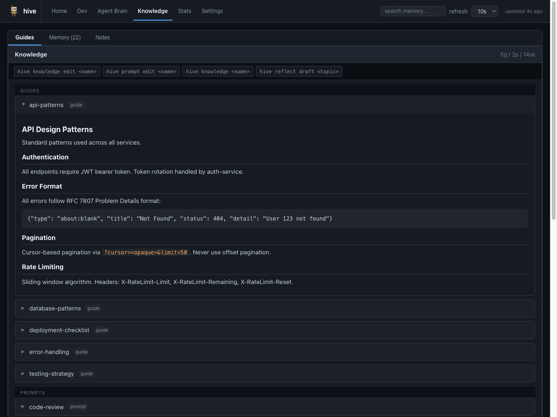Click the 'Knowledge' panel title
The height and width of the screenshot is (417, 557).
[x=31, y=54]
